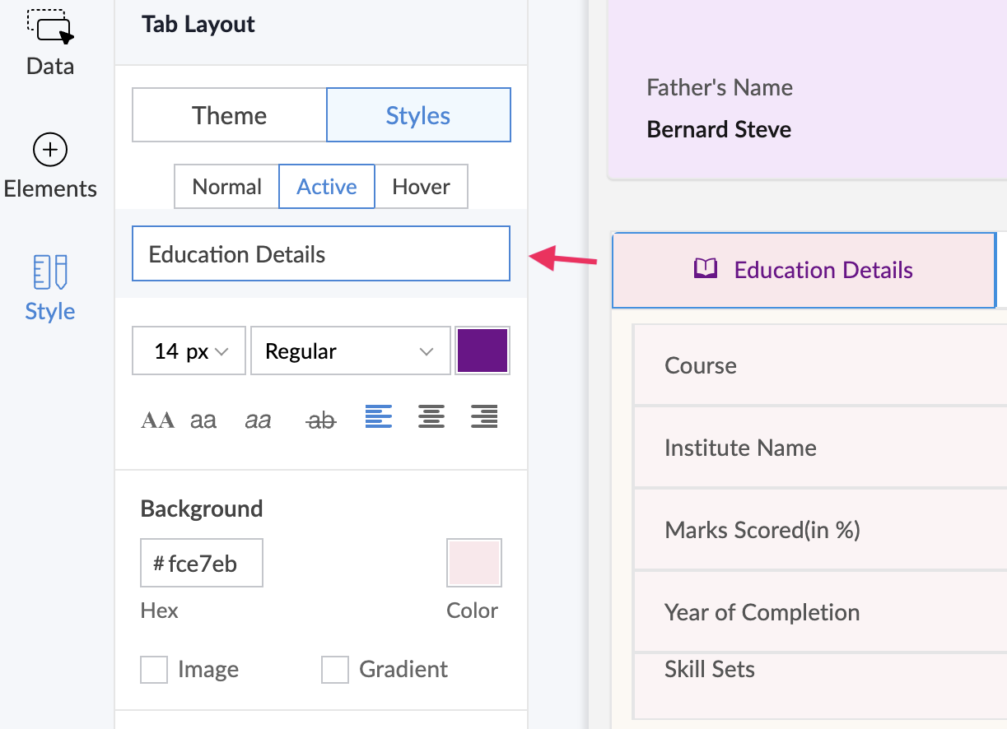Click the Education Details tab in preview
This screenshot has height=729, width=1007.
[x=804, y=270]
